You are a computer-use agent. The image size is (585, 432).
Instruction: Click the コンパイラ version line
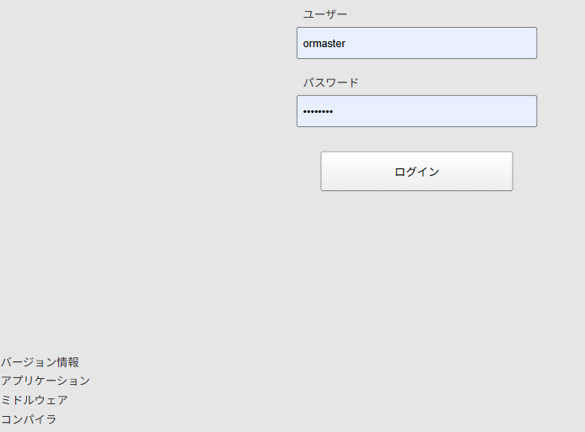29,419
